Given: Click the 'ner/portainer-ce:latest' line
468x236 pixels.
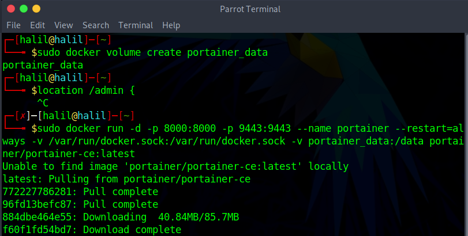Looking at the screenshot, I should [x=69, y=154].
